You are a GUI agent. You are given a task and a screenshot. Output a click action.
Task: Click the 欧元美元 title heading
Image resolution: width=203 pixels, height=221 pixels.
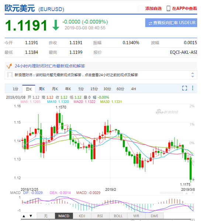(x=20, y=8)
